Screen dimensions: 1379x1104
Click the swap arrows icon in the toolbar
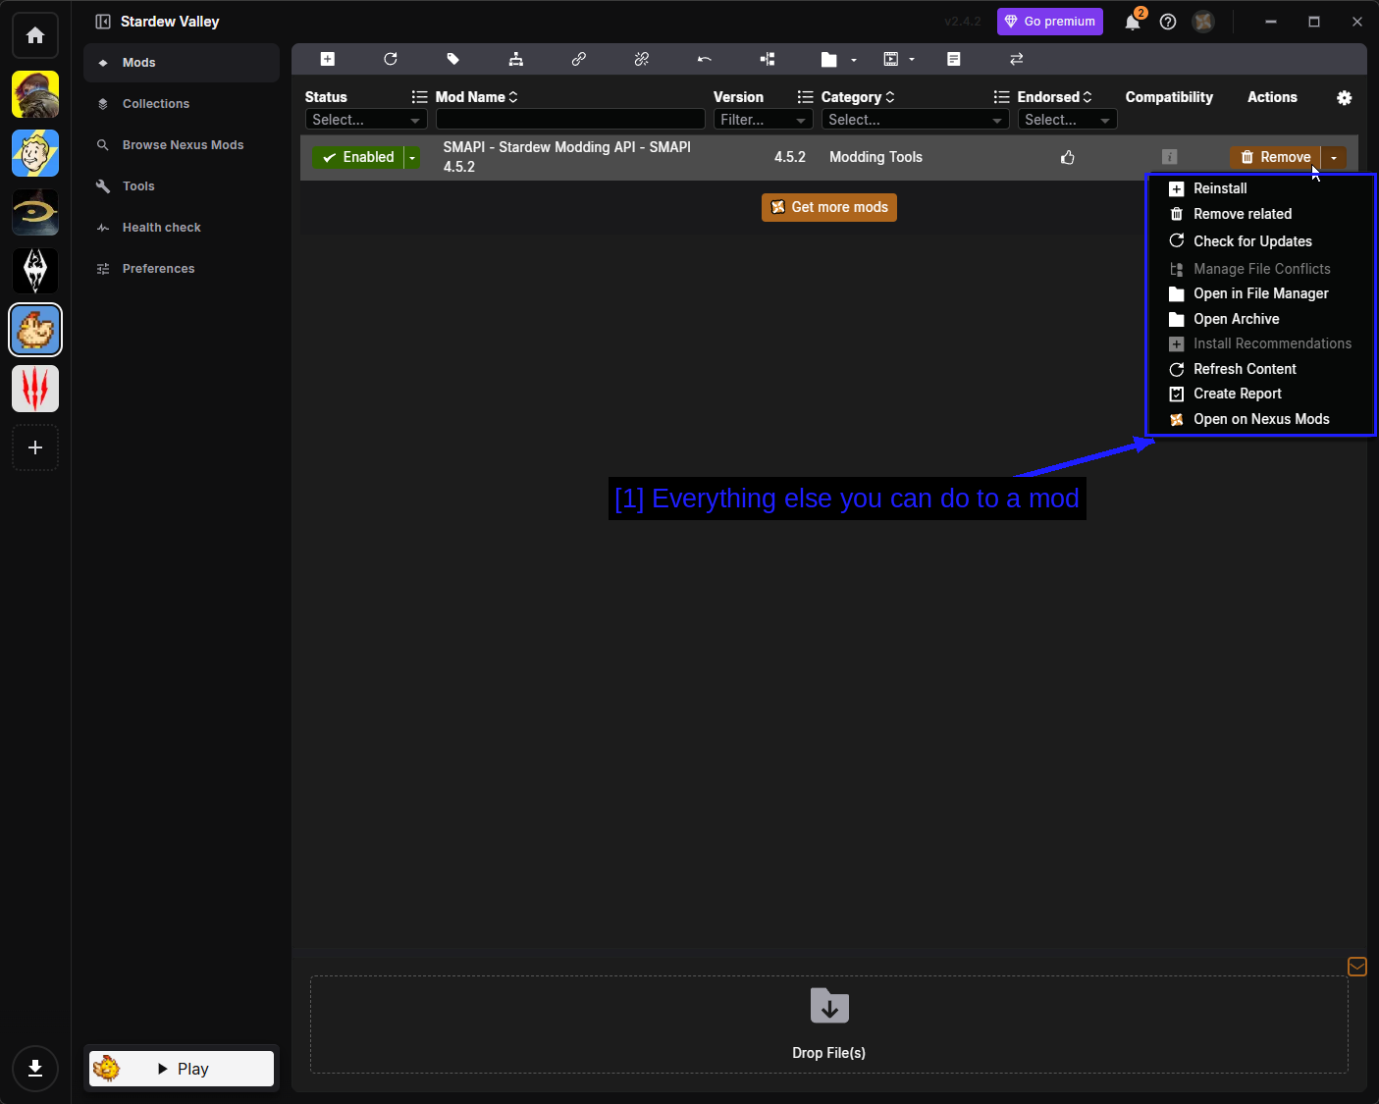1017,59
